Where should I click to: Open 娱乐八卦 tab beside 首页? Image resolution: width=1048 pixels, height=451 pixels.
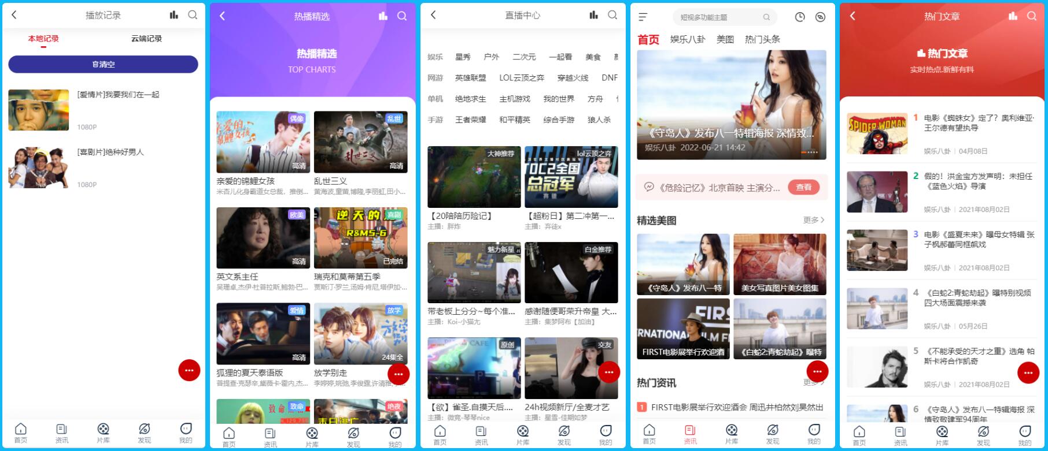coord(687,39)
